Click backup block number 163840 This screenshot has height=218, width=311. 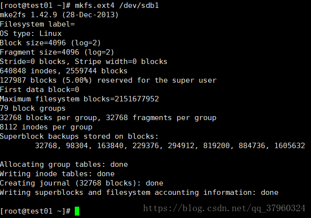(110, 146)
